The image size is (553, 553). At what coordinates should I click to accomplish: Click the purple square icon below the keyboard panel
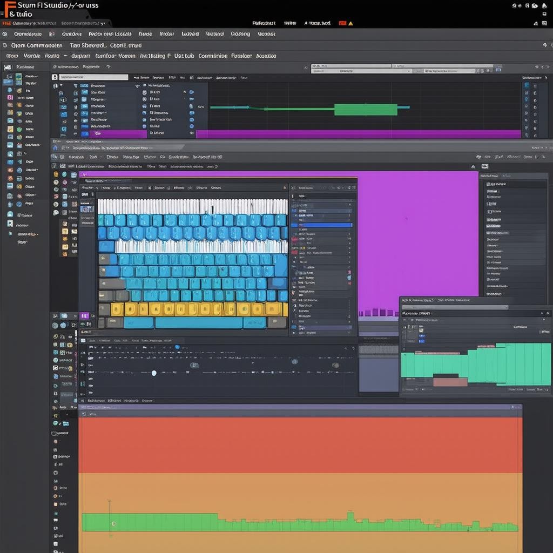pyautogui.click(x=84, y=315)
